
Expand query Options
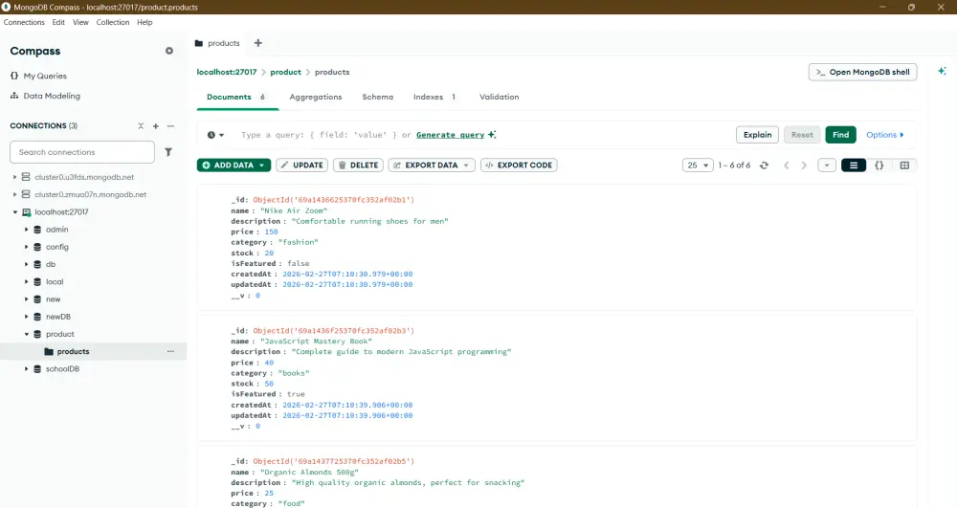click(x=885, y=135)
